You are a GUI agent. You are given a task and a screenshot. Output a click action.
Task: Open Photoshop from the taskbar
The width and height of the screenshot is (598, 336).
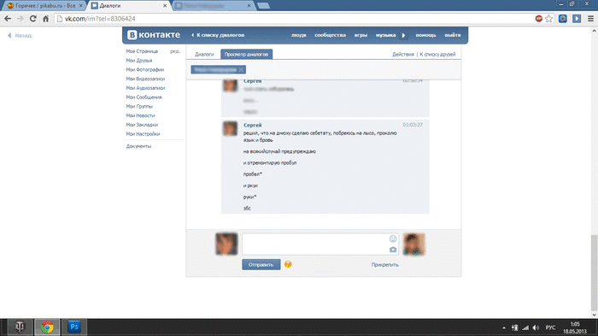point(74,327)
